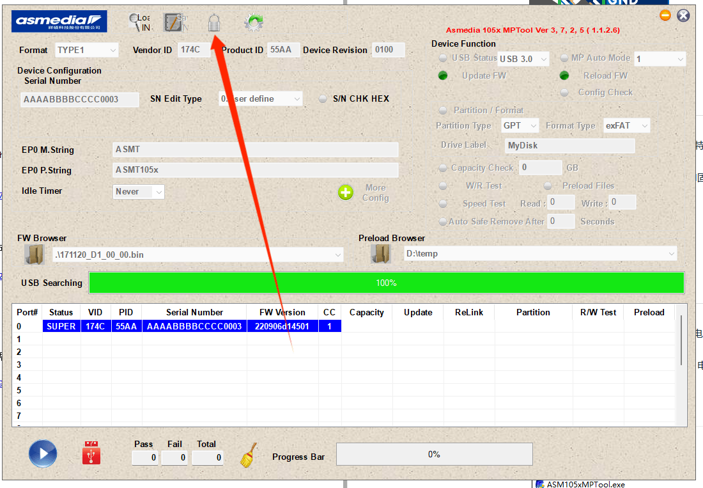Select port row 1
Image resolution: width=703 pixels, height=488 pixels.
(344, 339)
